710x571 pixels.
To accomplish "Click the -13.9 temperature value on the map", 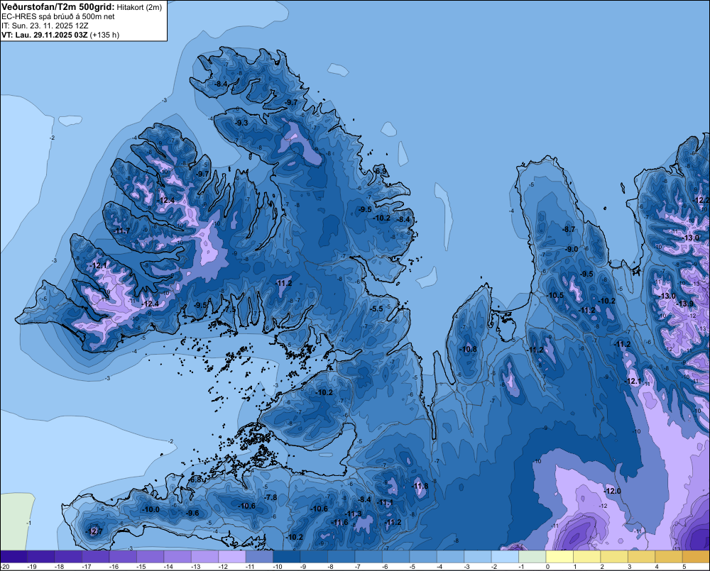I will [x=684, y=304].
